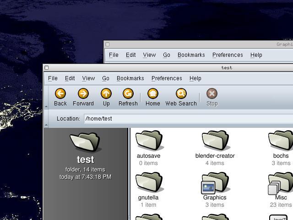Click the 'gnutella' folder name label
The width and height of the screenshot is (293, 220).
(x=148, y=198)
